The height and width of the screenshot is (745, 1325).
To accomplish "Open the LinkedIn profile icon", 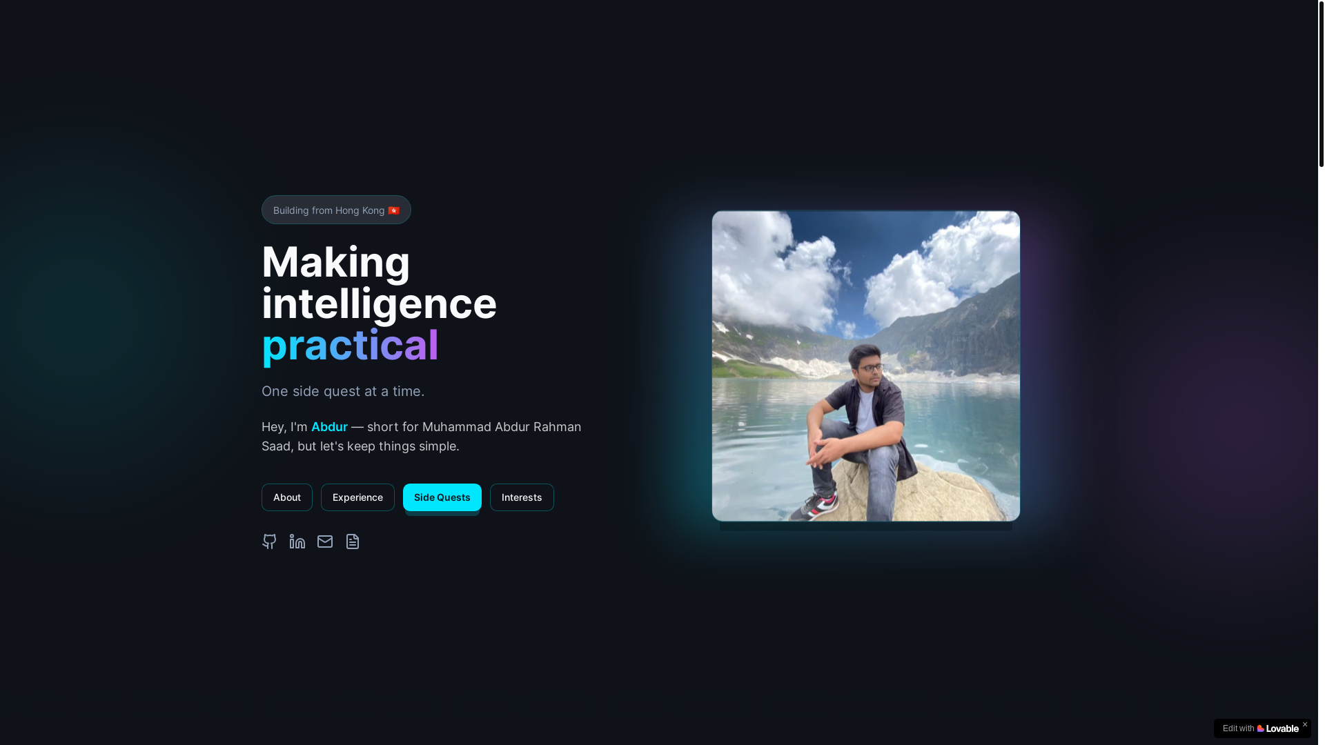I will pos(297,542).
